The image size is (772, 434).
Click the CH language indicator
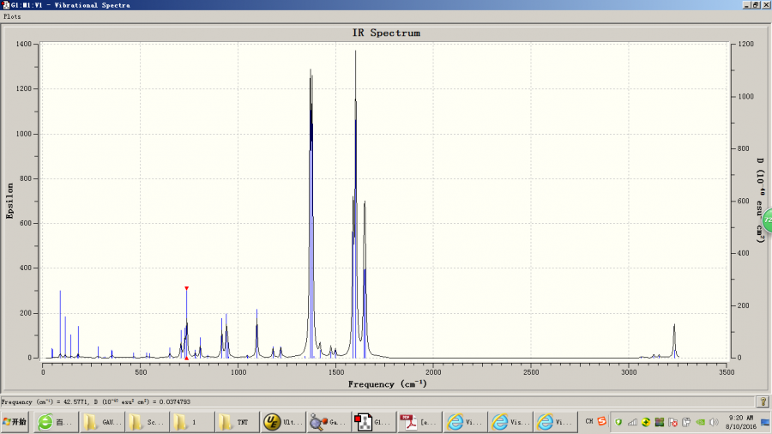coord(588,421)
